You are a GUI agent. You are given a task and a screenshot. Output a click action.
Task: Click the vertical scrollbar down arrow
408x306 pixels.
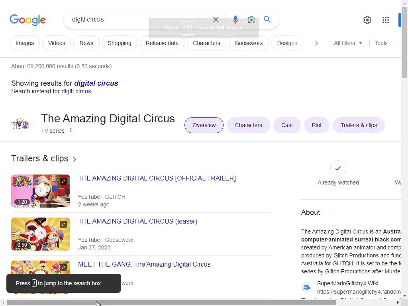[x=404, y=296]
